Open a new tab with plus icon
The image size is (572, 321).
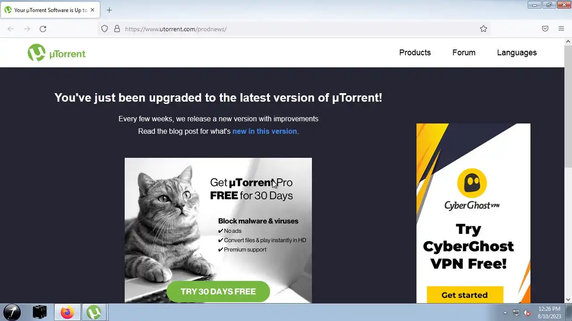click(109, 10)
